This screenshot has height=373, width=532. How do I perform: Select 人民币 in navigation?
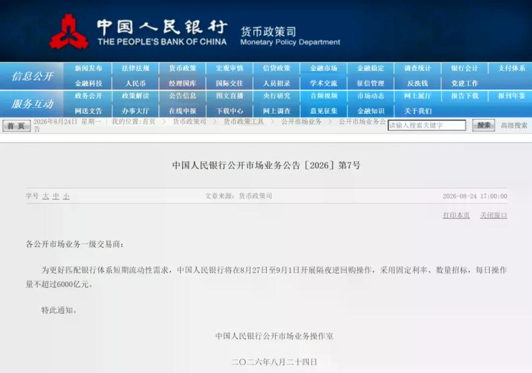pyautogui.click(x=136, y=83)
